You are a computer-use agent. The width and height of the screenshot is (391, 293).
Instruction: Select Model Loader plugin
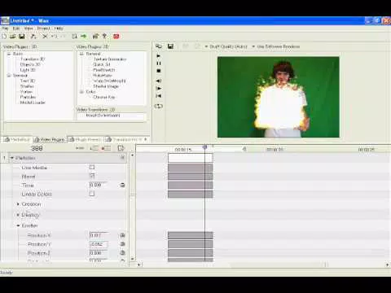tap(33, 103)
